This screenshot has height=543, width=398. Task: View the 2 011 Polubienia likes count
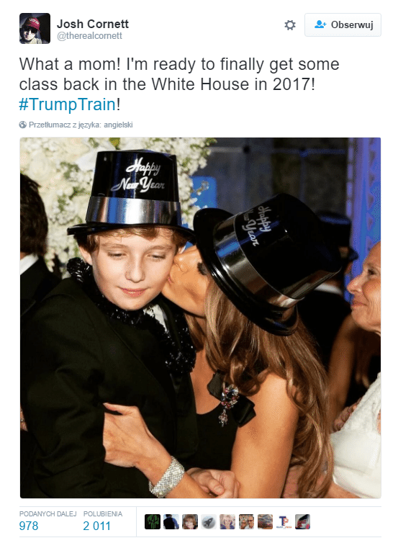tap(103, 521)
